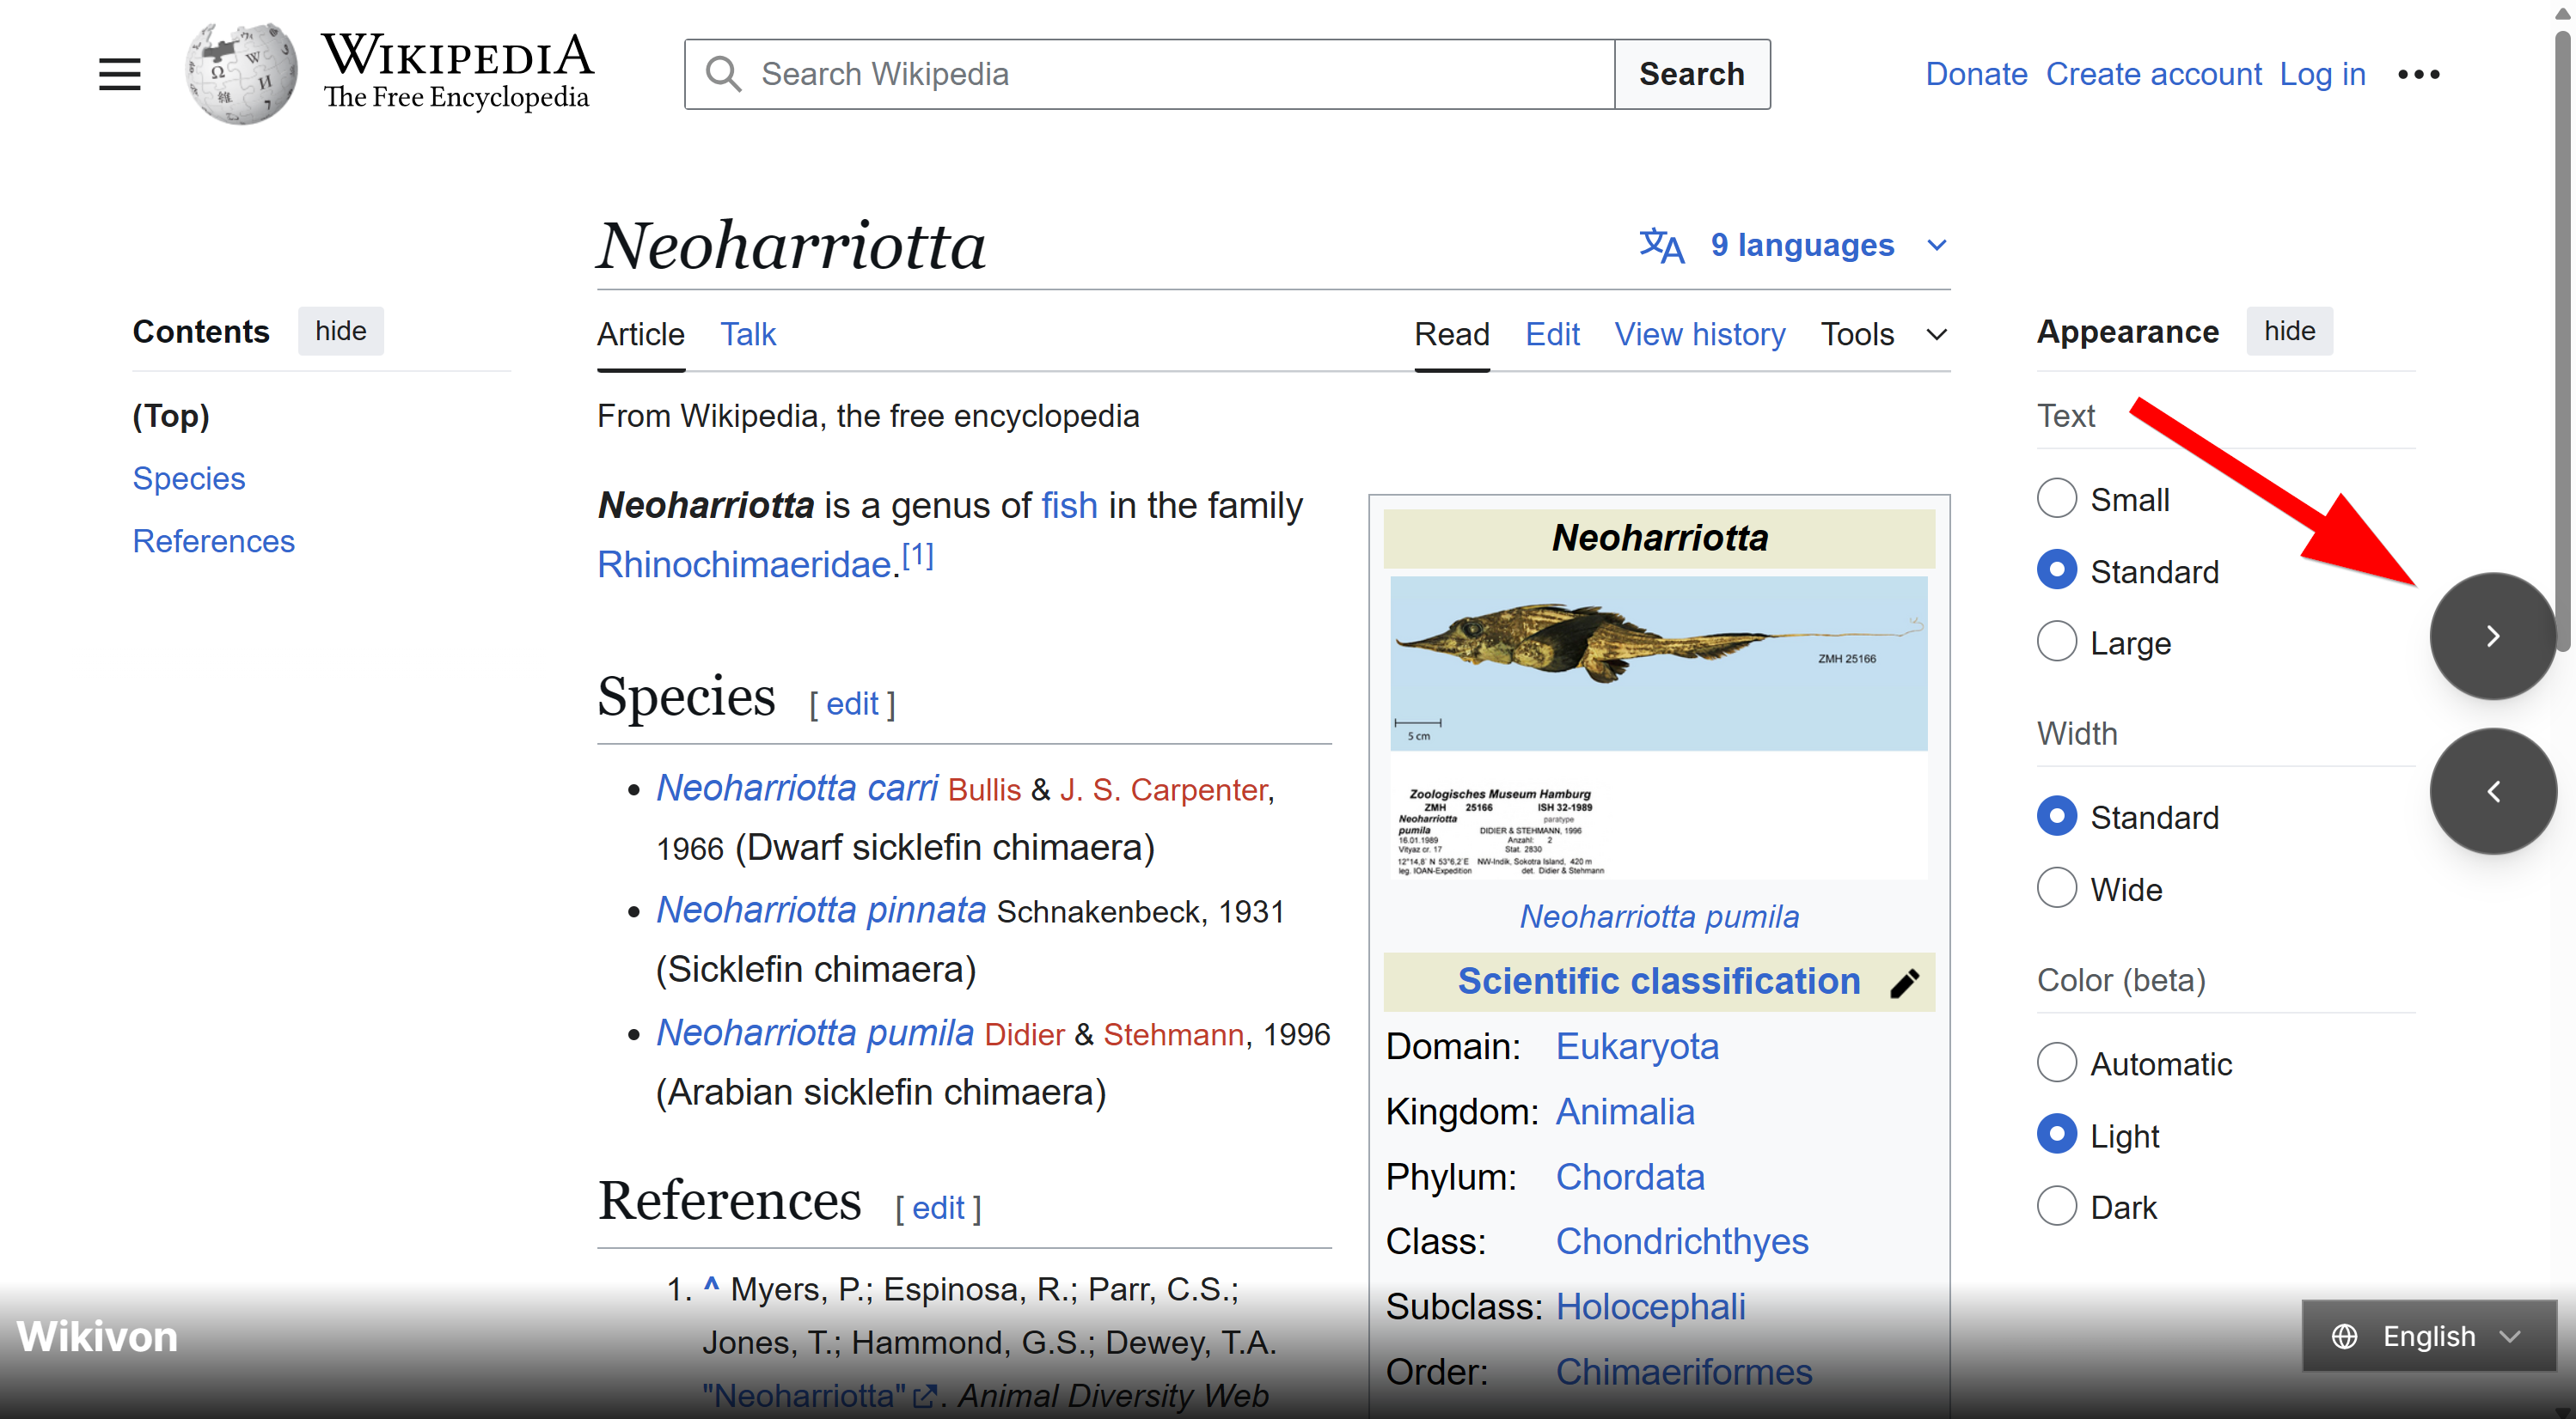Click the Wikipedia globe logo
The height and width of the screenshot is (1419, 2576).
(241, 74)
